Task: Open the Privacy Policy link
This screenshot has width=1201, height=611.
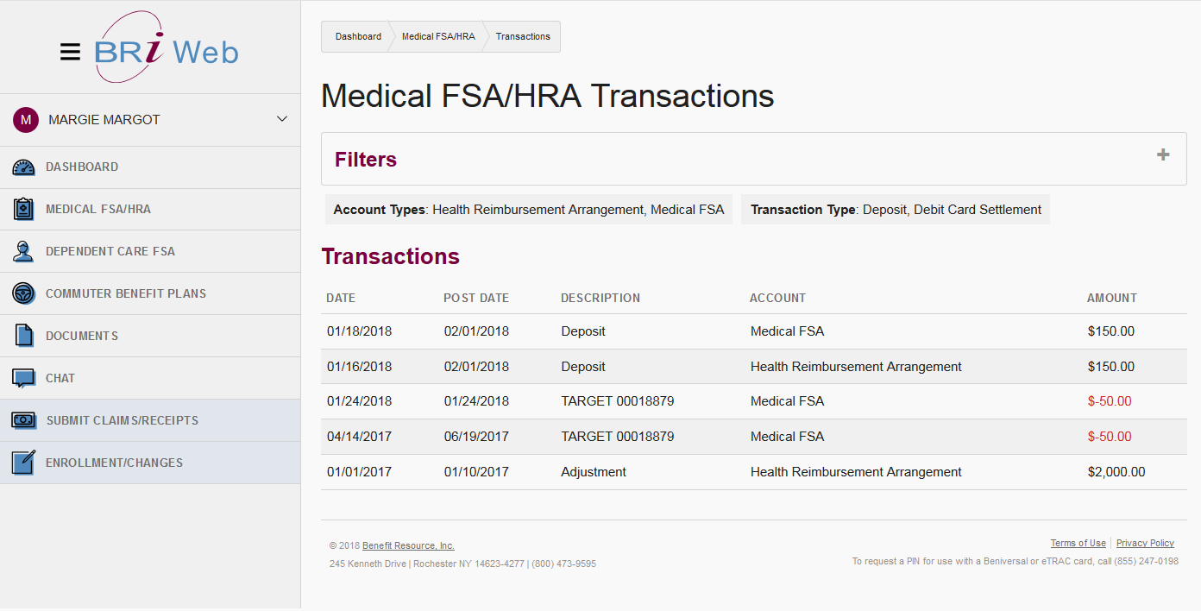Action: tap(1145, 544)
